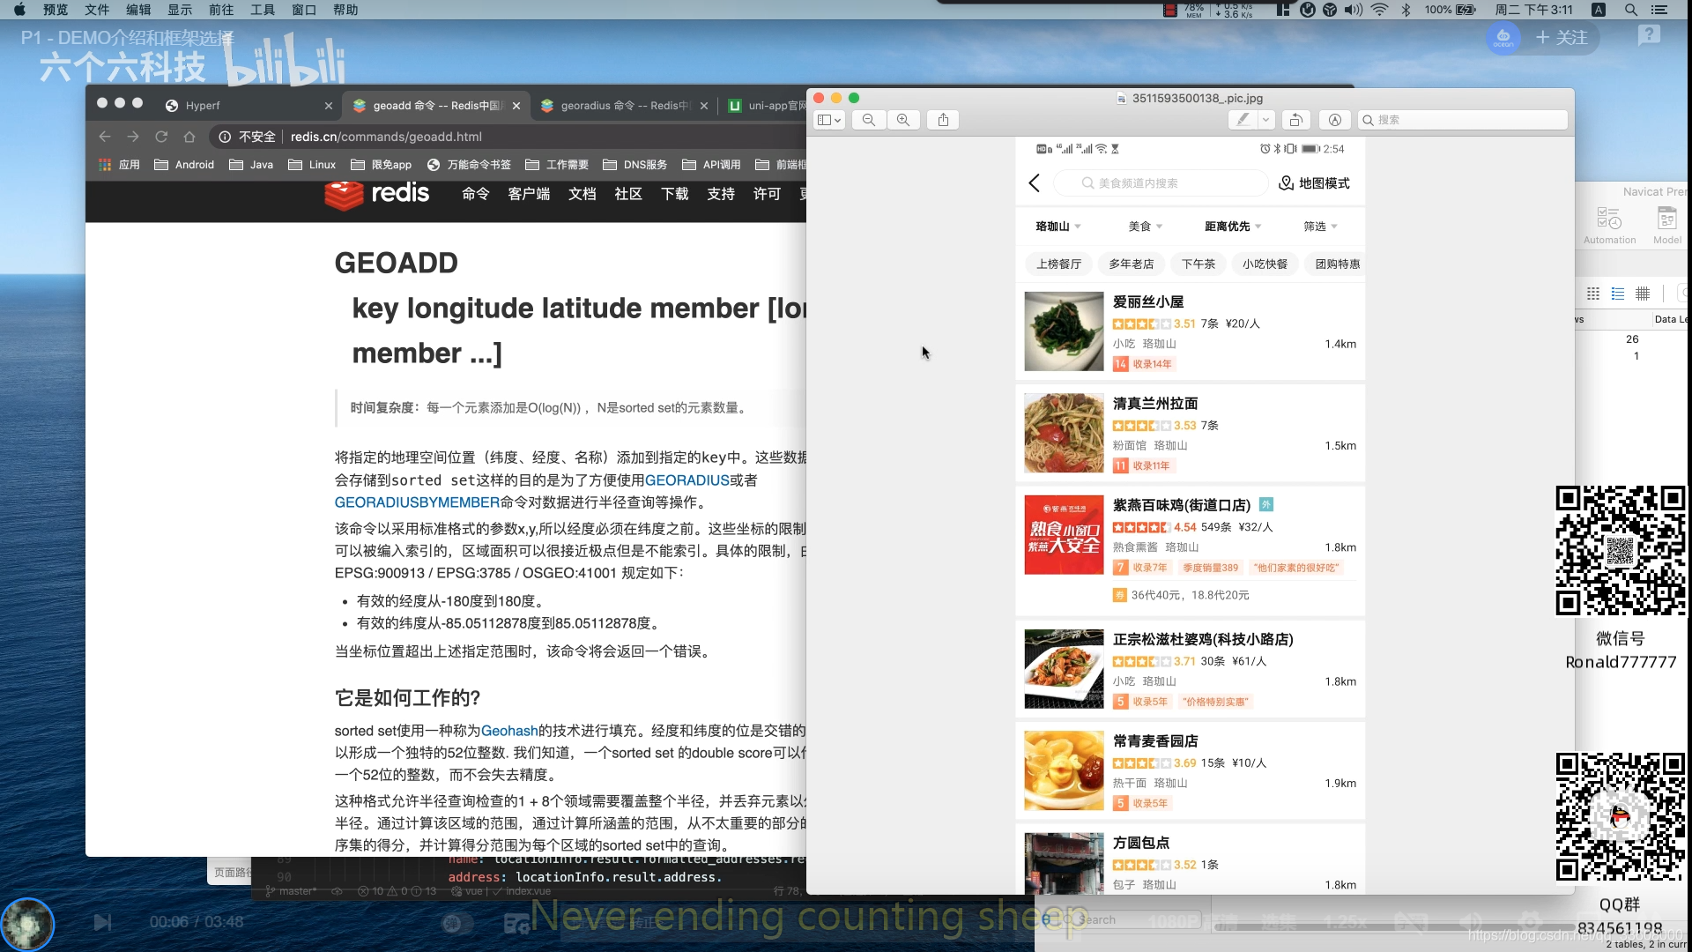Open the 筛选 filter dropdown
The height and width of the screenshot is (952, 1692).
1318,226
